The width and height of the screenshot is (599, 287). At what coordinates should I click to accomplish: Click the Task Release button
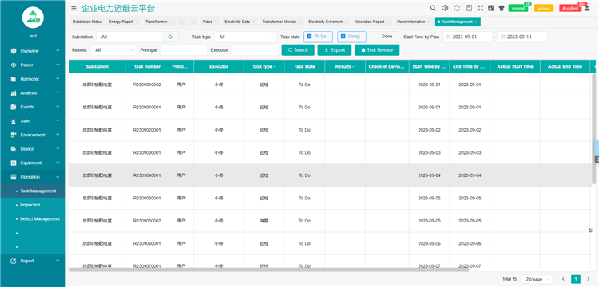pos(377,50)
